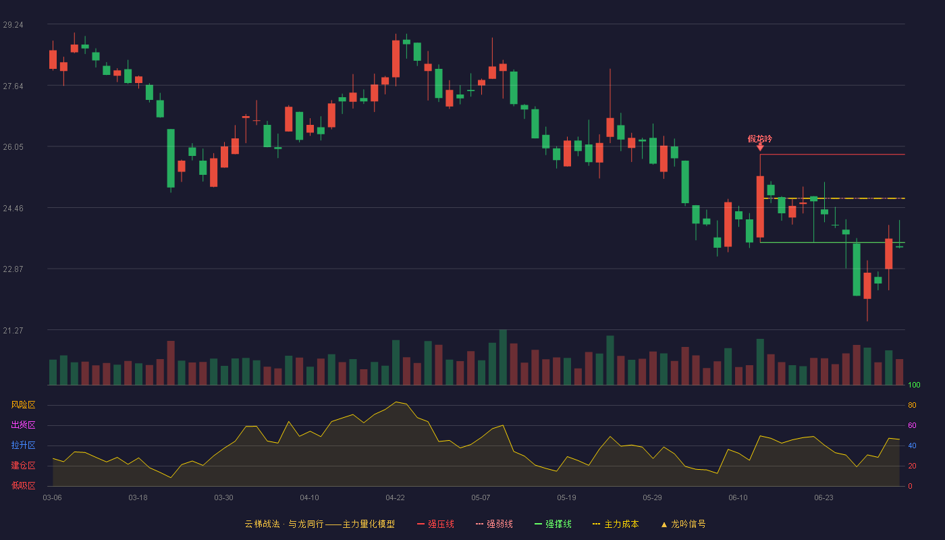Click the 出货区 zone label
Viewport: 945px width, 540px height.
[x=23, y=425]
